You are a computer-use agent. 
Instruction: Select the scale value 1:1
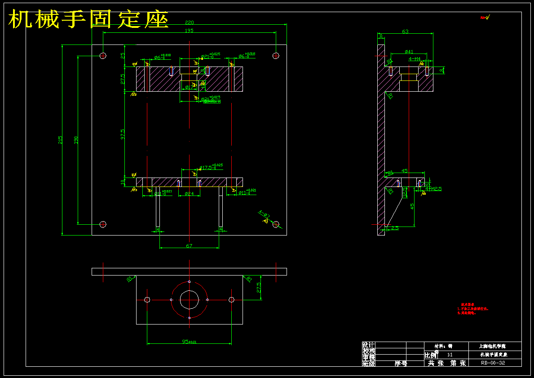[450, 355]
